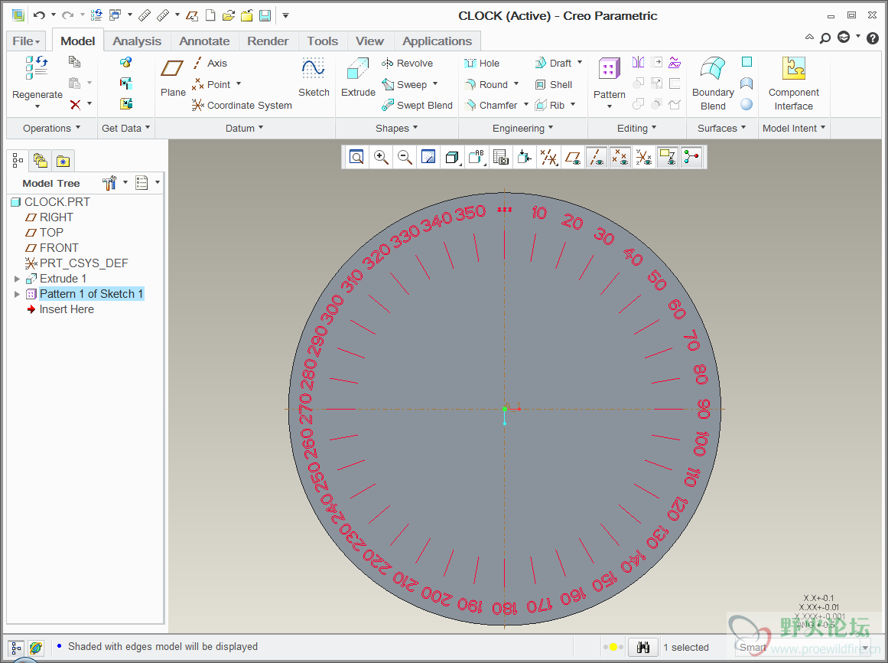The image size is (888, 663).
Task: Click the Refit icon in graphics toolbar
Action: 356,157
